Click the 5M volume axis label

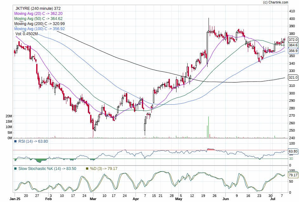pyautogui.click(x=10, y=133)
